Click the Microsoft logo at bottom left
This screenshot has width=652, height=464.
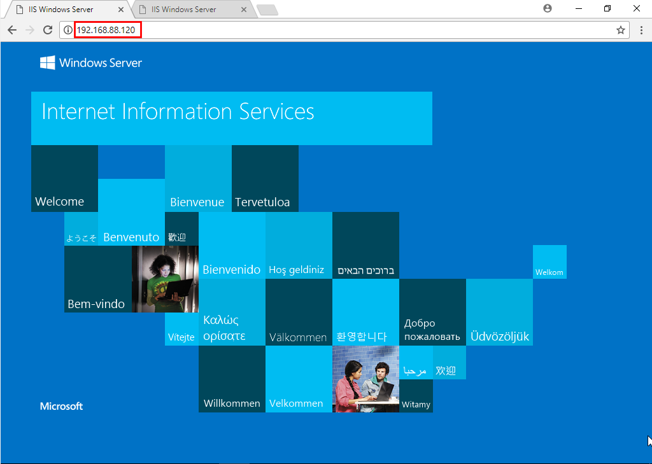point(61,406)
